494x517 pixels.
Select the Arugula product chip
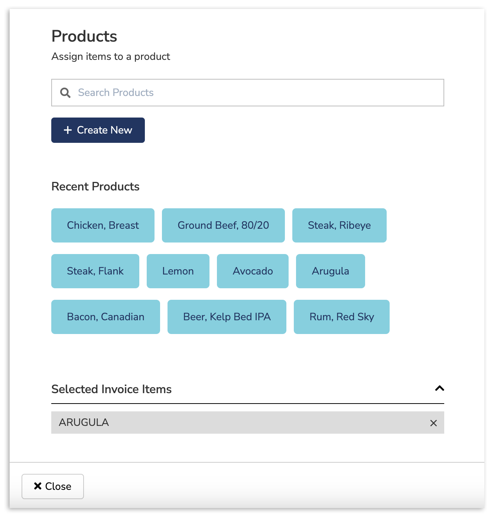330,271
